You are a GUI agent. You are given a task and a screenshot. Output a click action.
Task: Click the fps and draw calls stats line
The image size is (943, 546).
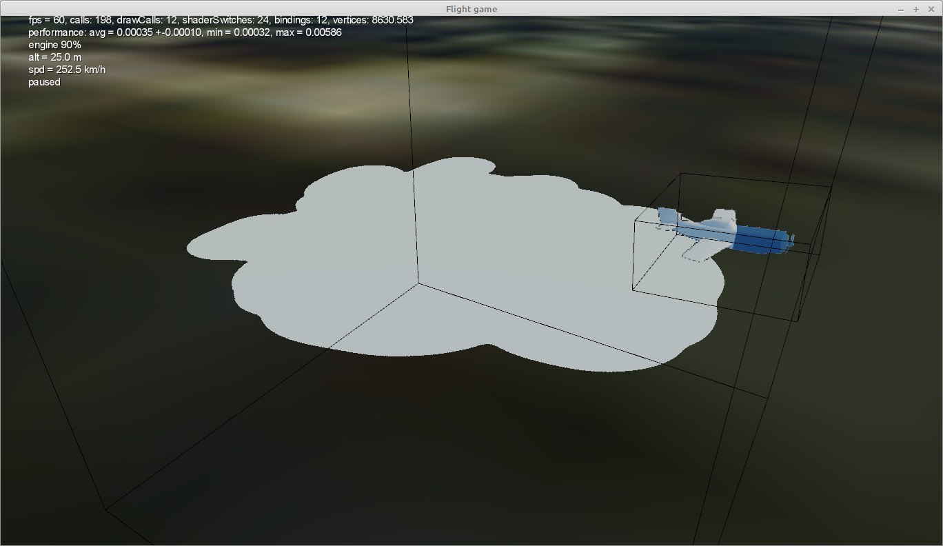click(x=221, y=20)
